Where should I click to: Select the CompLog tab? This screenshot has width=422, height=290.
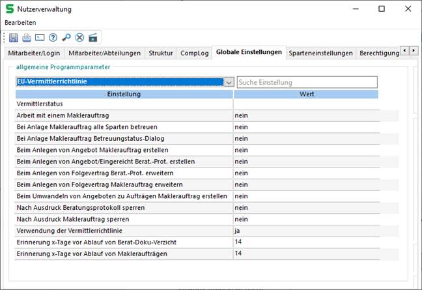pos(194,53)
